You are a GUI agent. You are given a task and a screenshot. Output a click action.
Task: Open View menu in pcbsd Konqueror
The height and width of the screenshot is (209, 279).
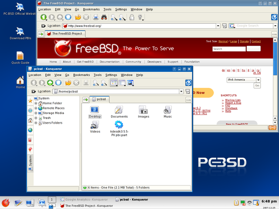click(x=58, y=75)
